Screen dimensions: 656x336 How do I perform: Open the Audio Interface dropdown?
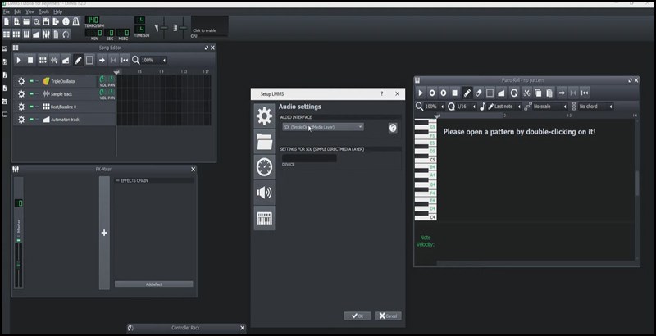322,127
